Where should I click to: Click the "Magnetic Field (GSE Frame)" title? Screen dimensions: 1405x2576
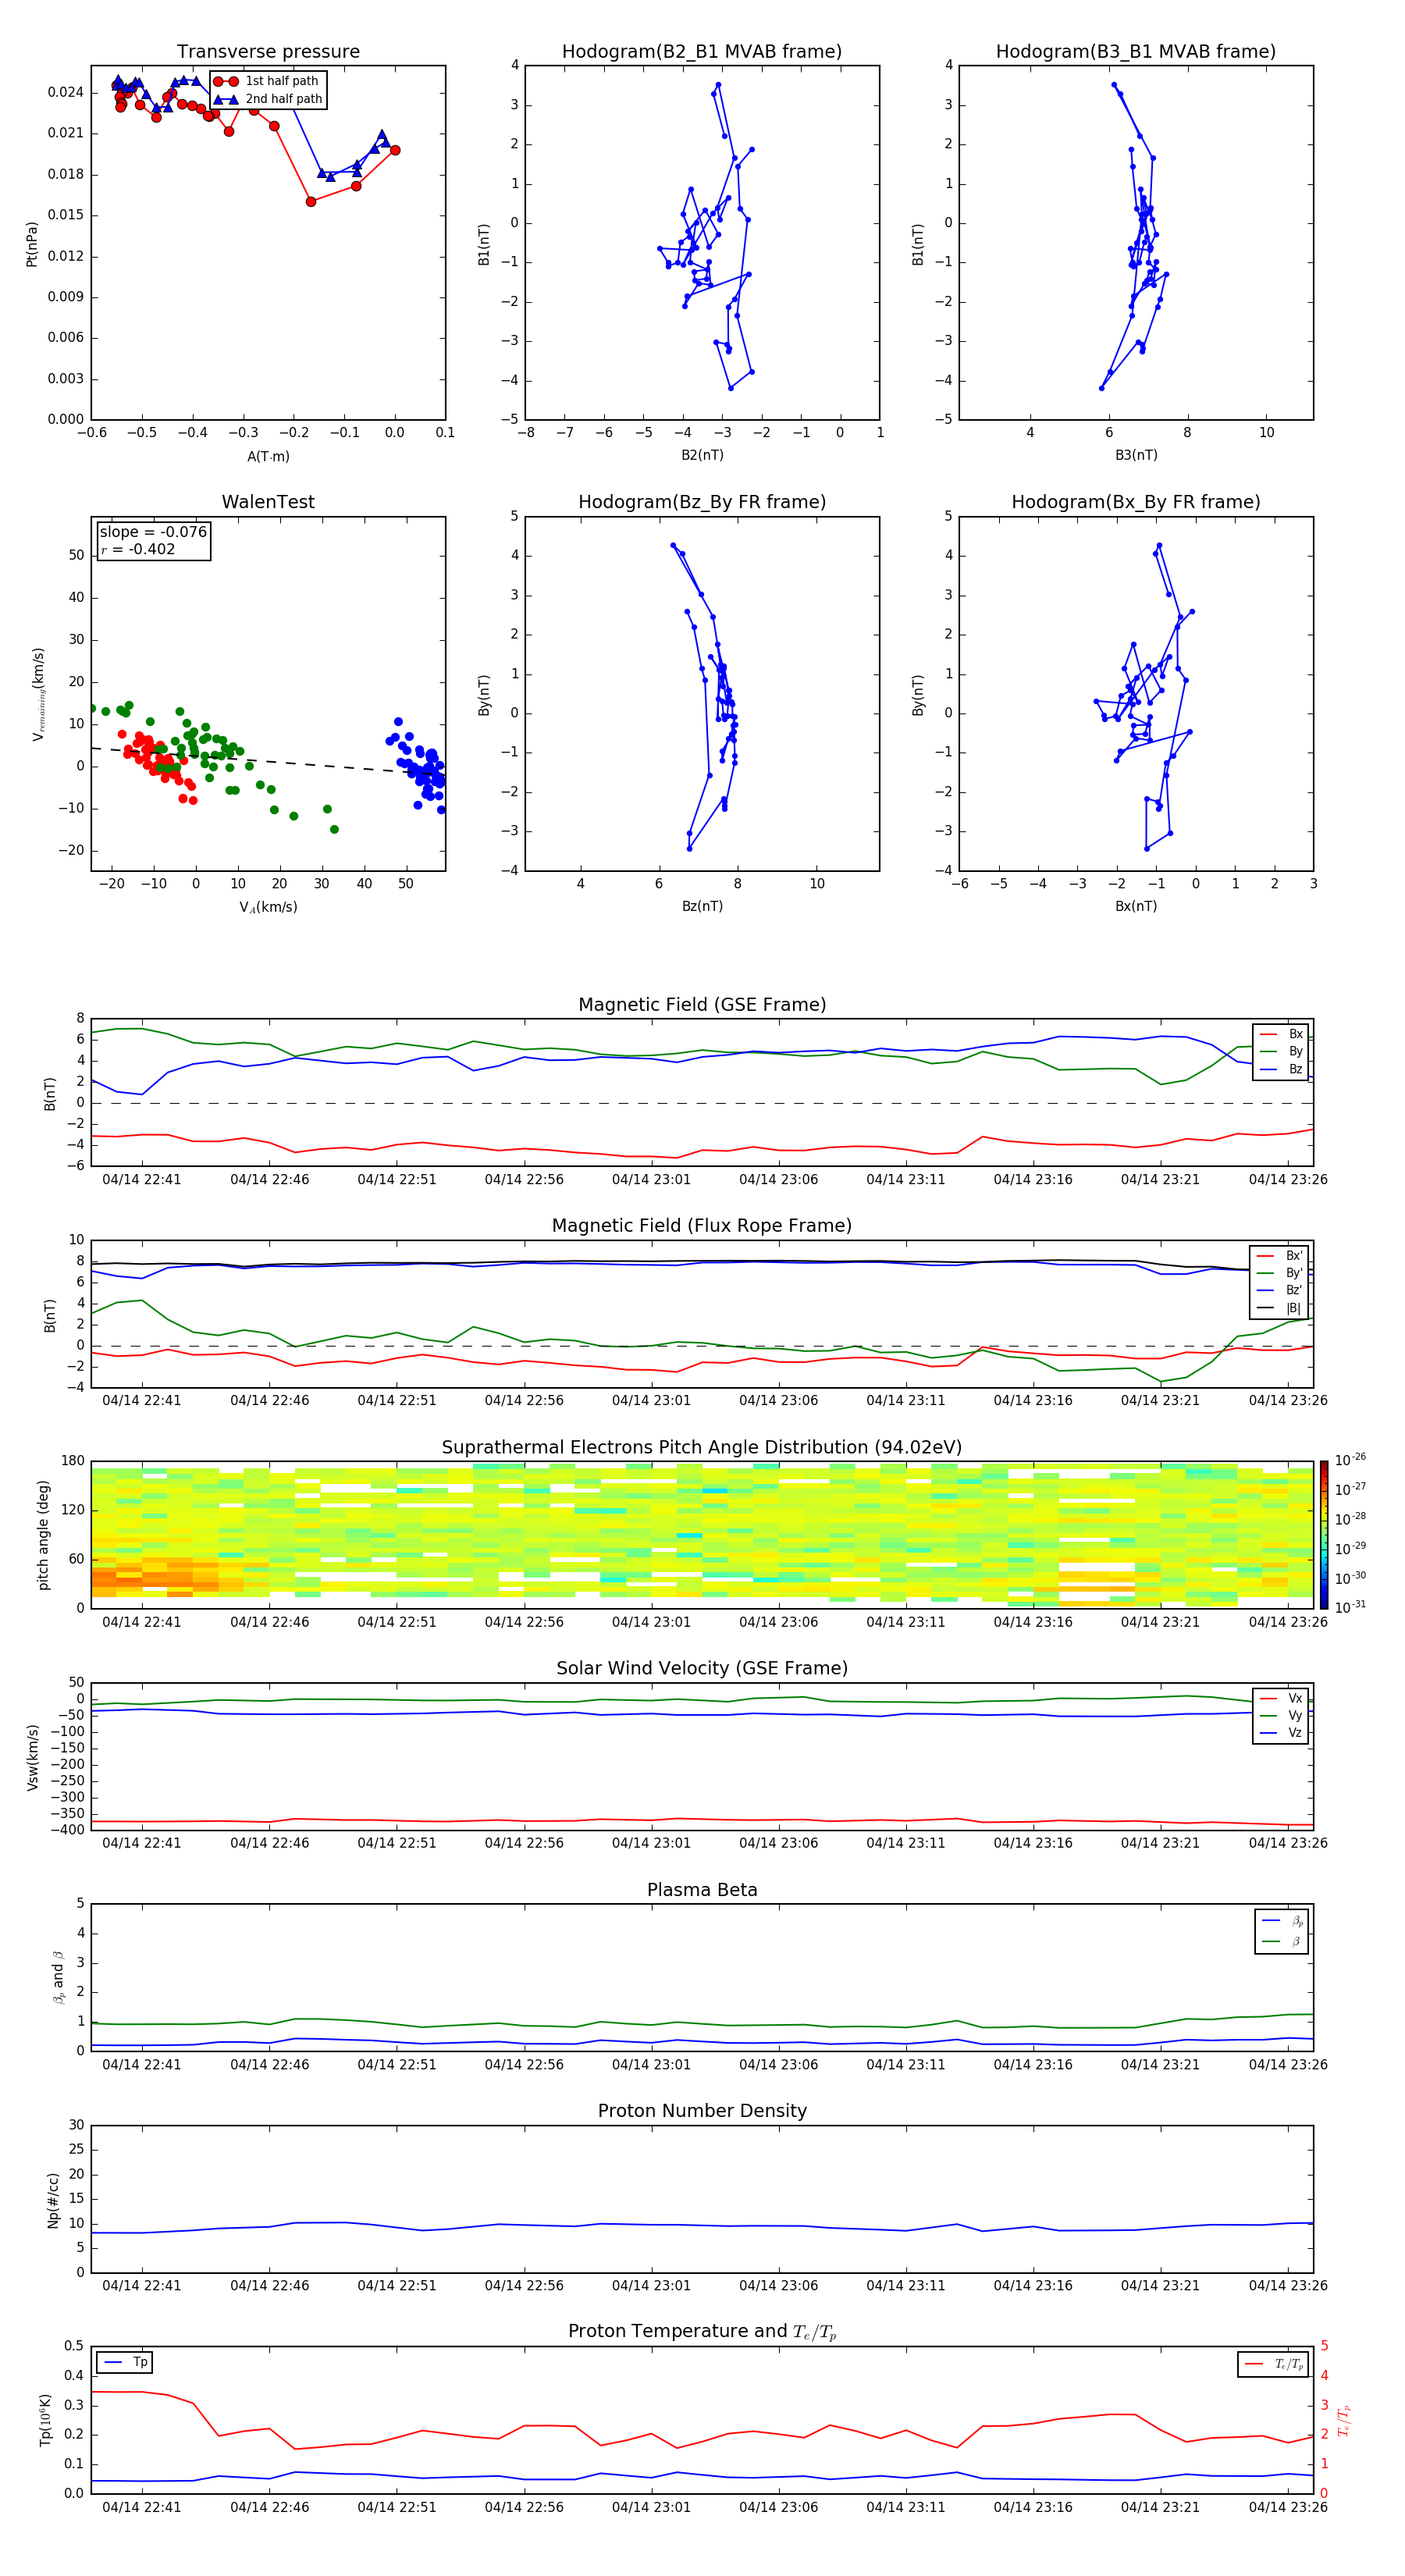[702, 1004]
